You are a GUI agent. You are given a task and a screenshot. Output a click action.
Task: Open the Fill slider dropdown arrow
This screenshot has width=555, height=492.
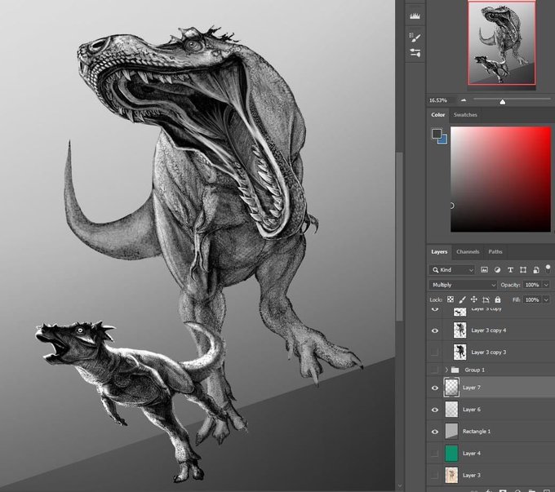click(x=546, y=299)
